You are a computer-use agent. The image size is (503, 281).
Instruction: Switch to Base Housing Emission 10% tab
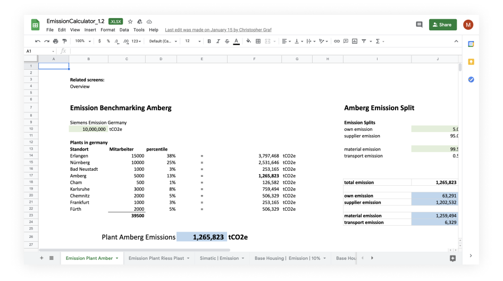(x=290, y=258)
